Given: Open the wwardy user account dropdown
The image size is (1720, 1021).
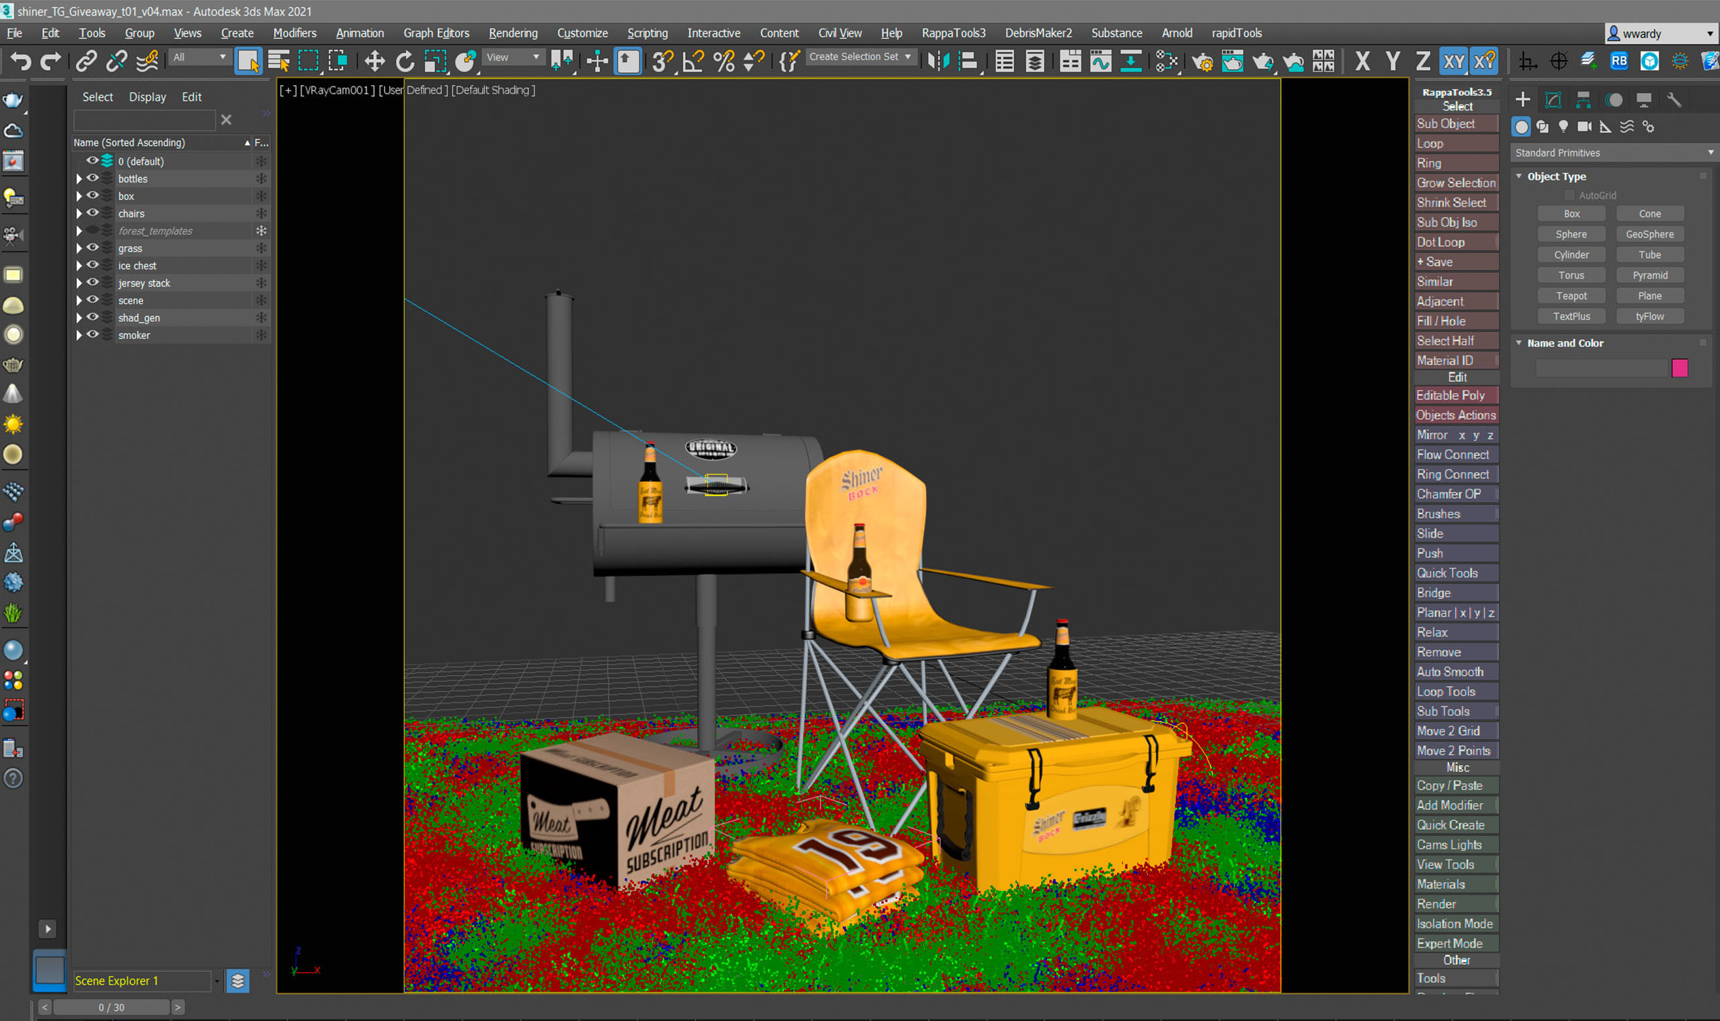Looking at the screenshot, I should click(1661, 33).
